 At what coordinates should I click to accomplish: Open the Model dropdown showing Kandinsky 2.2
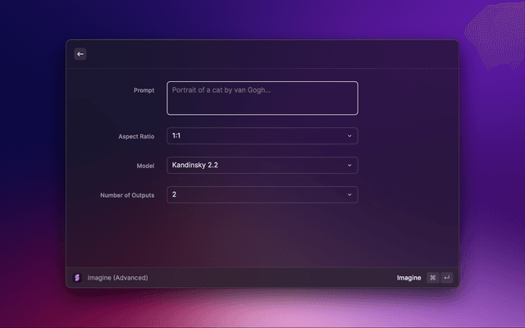tap(262, 166)
